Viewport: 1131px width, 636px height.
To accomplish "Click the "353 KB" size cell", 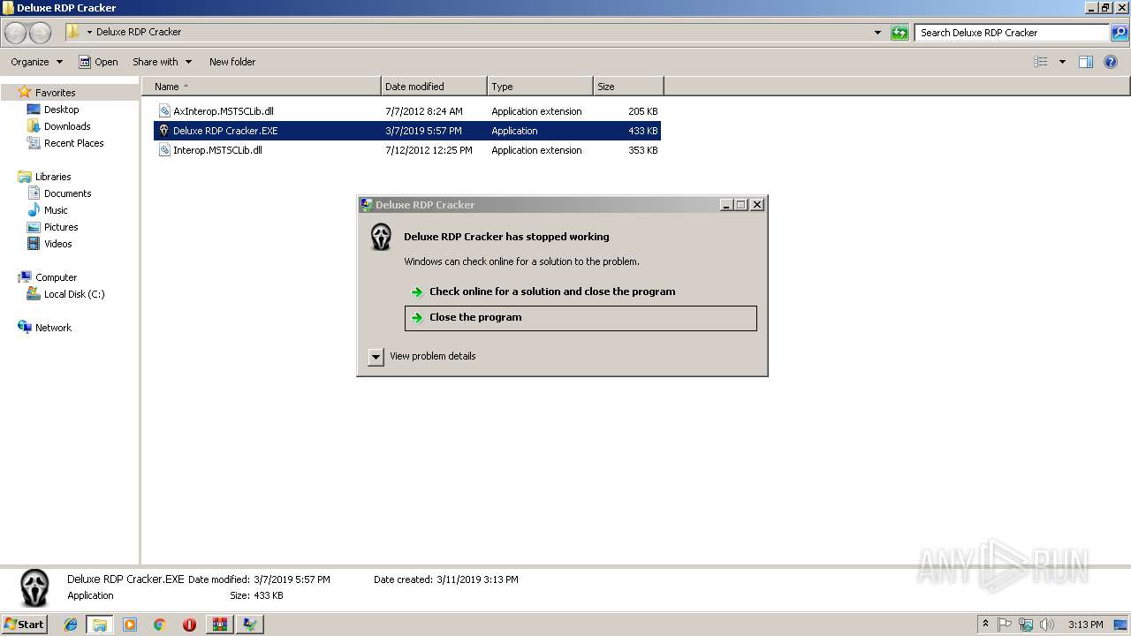I will [x=643, y=150].
